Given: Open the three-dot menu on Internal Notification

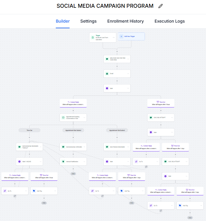Looking at the screenshot, I should pyautogui.click(x=84, y=162).
